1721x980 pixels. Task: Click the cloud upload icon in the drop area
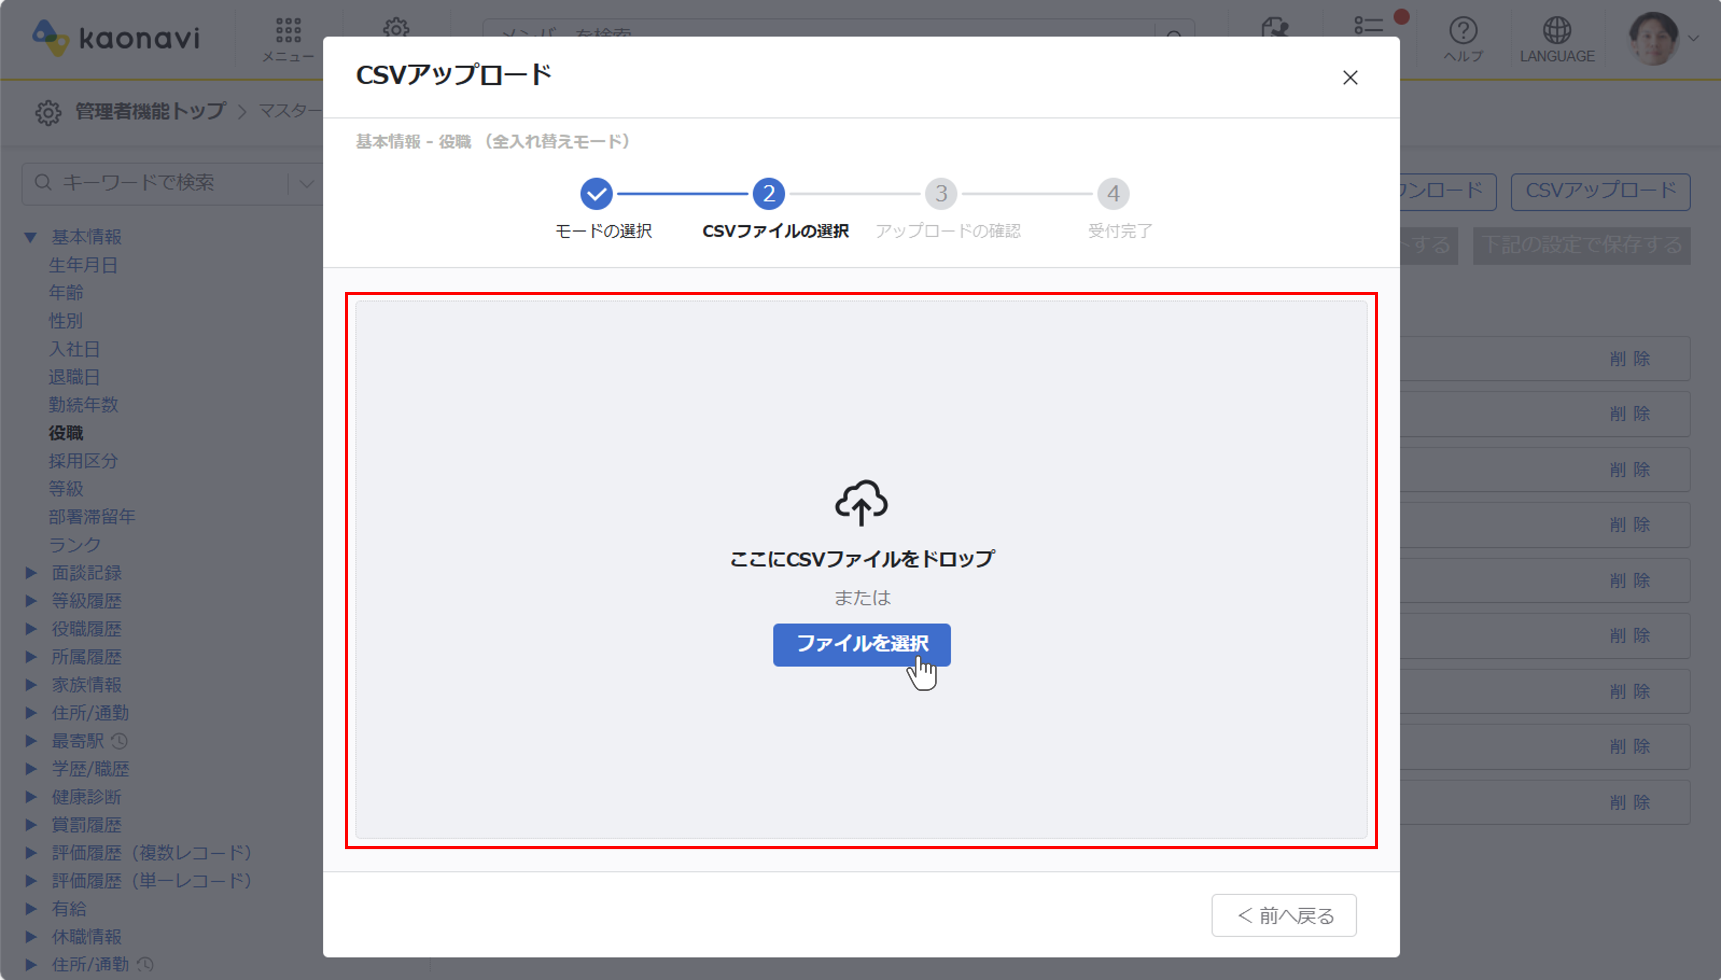[x=861, y=503]
